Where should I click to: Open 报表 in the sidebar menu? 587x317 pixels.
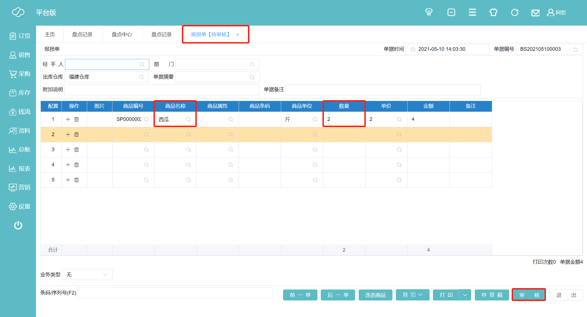pyautogui.click(x=20, y=169)
